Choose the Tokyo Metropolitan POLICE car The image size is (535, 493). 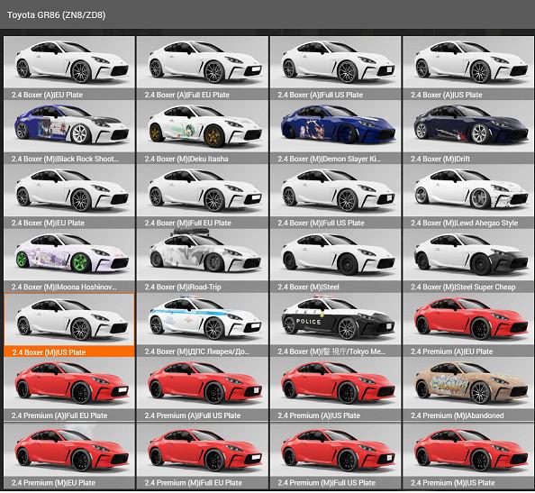[x=335, y=324]
